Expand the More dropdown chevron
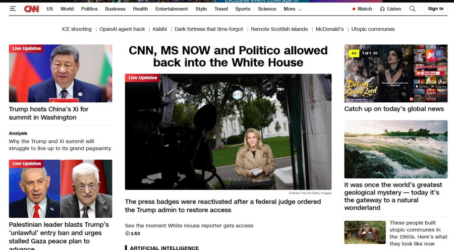The height and width of the screenshot is (250, 454). (300, 10)
